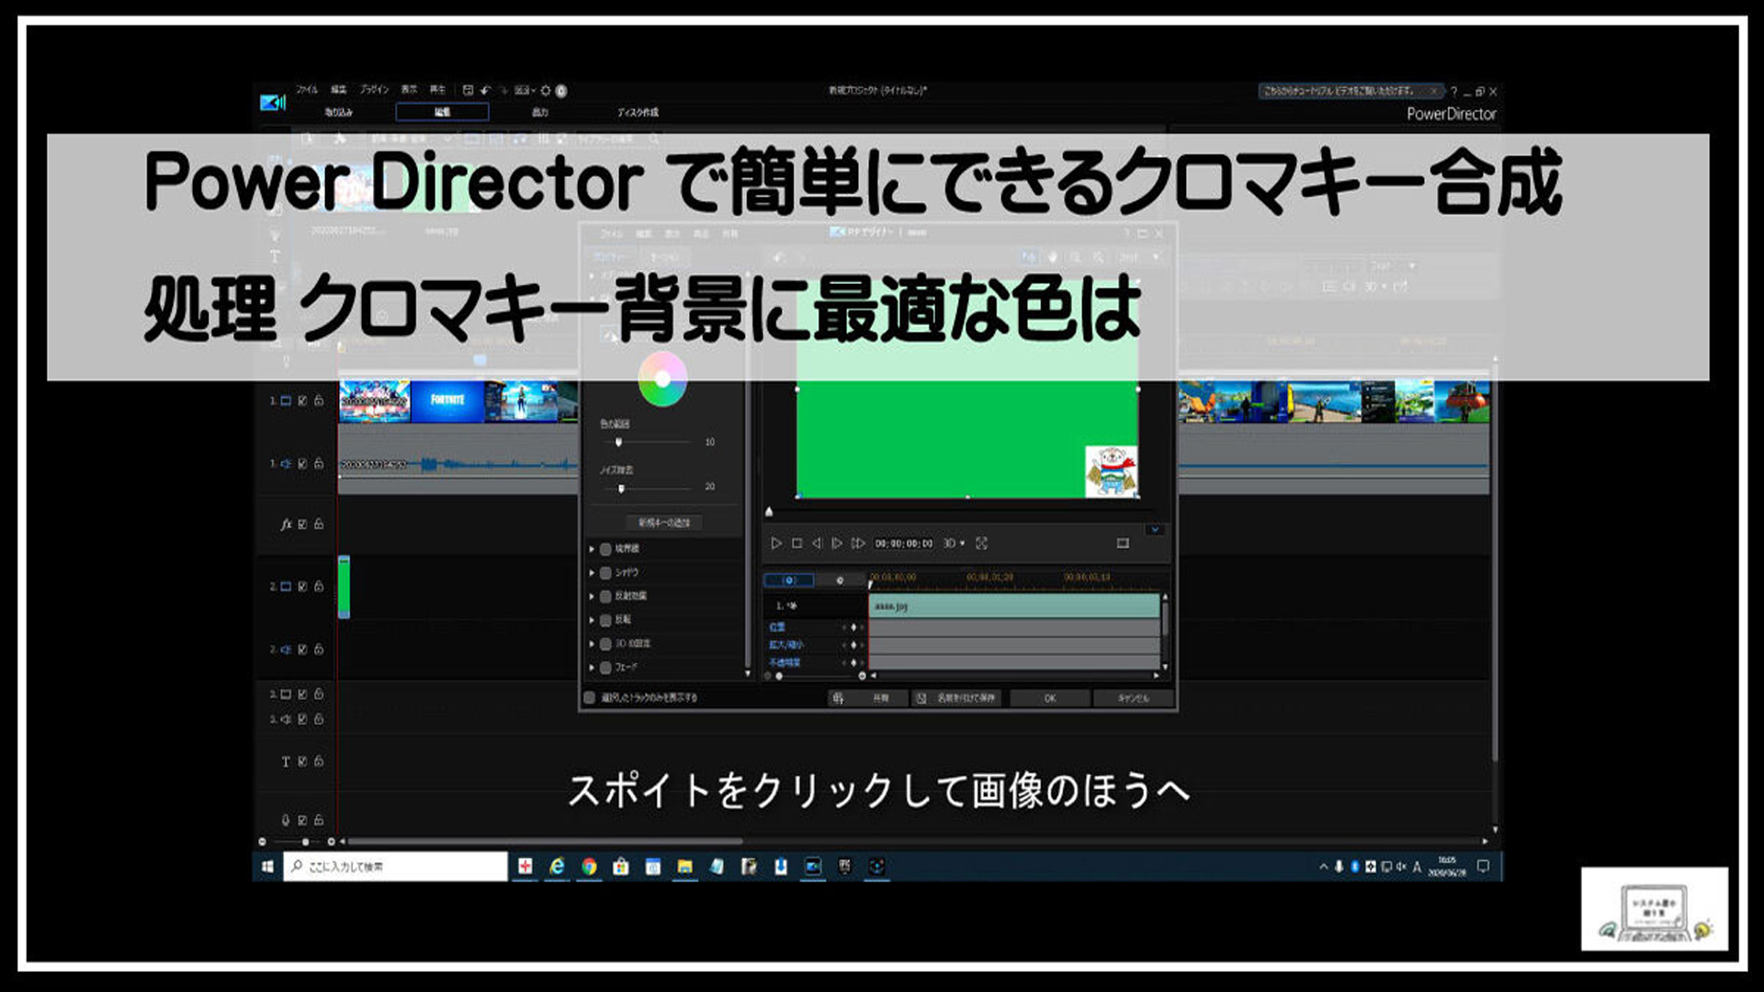Switch to the 出力 produce tab
Viewport: 1764px width, 992px height.
[x=540, y=112]
